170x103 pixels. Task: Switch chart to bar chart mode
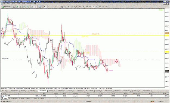coord(14,7)
